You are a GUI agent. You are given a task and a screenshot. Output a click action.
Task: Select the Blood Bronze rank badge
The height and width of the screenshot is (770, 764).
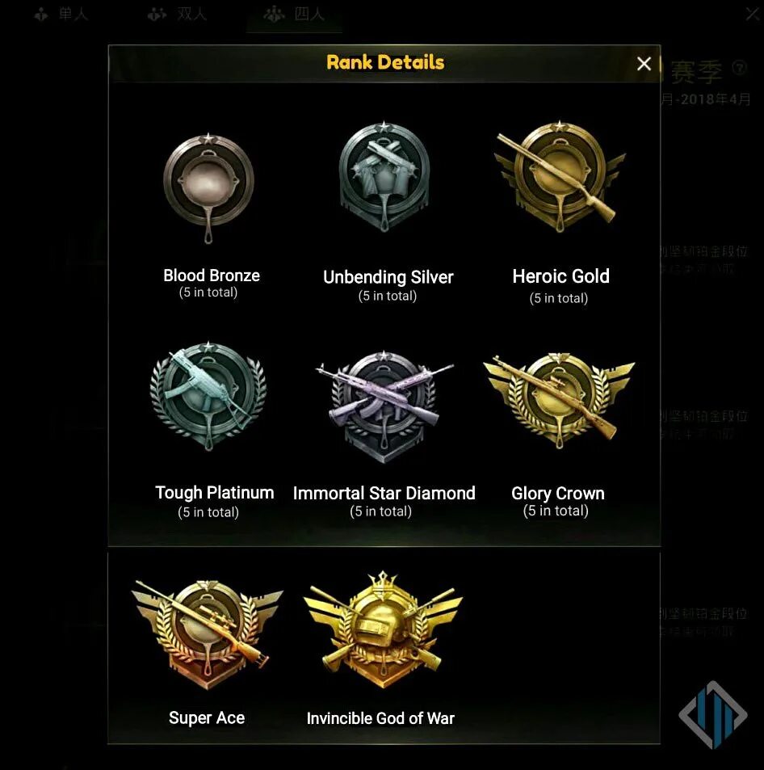[208, 188]
